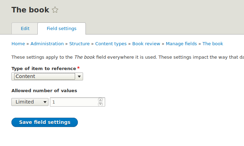
Task: Click the Book review breadcrumb link
Action: coord(146,44)
